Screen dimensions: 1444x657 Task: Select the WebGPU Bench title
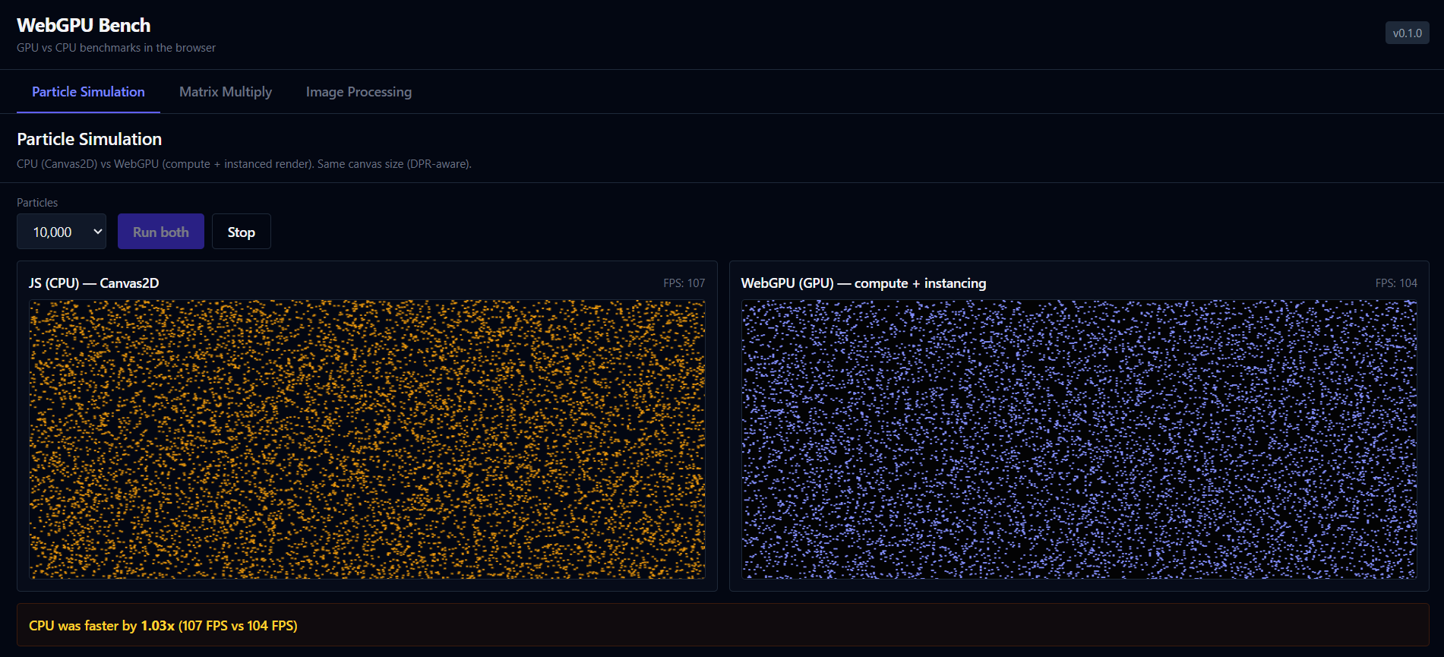[x=84, y=25]
